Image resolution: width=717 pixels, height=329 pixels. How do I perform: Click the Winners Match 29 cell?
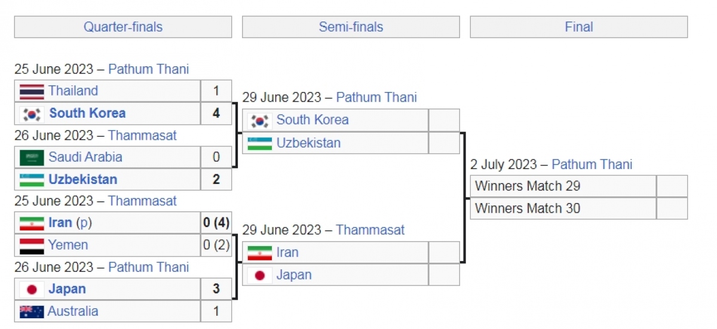[563, 186]
